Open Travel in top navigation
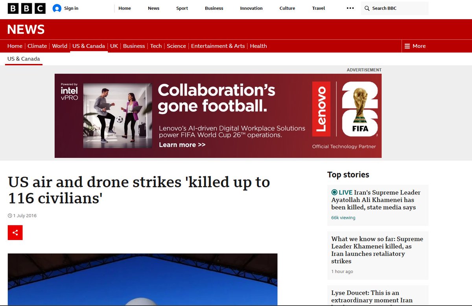This screenshot has height=306, width=472. 319,8
